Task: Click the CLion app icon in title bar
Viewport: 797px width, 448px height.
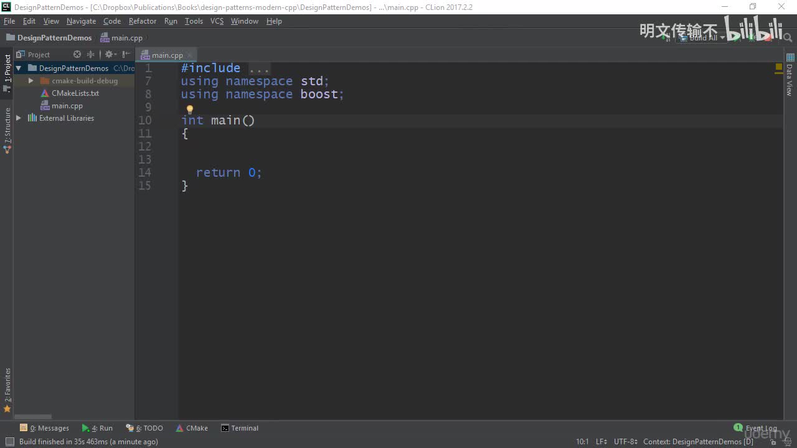Action: 6,6
